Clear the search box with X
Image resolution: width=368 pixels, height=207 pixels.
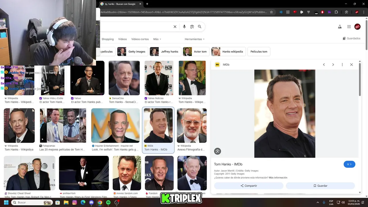(x=175, y=27)
